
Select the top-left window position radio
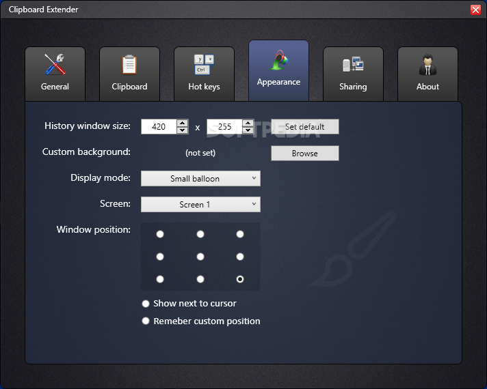pos(160,234)
